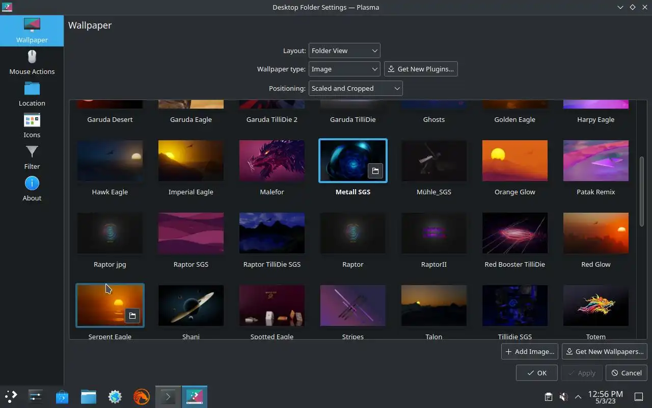Viewport: 652px width, 408px height.
Task: Click the Desktop Folder Settings taskbar entry
Action: [195, 396]
